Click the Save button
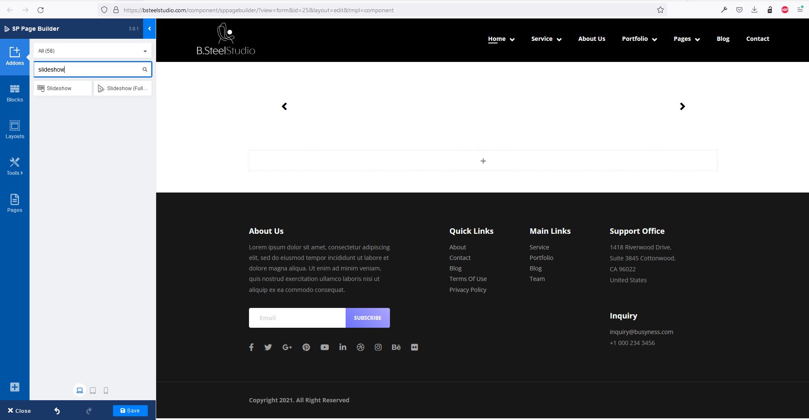The width and height of the screenshot is (809, 420). coord(130,410)
